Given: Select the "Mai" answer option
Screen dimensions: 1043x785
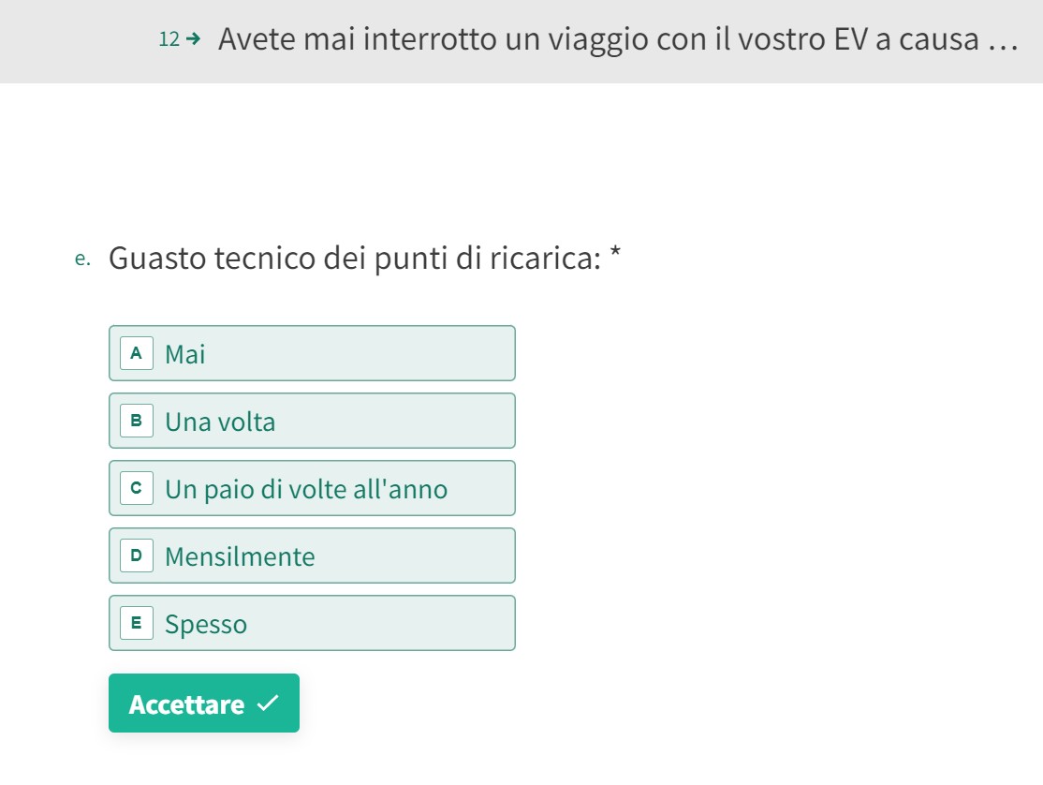Looking at the screenshot, I should point(312,353).
